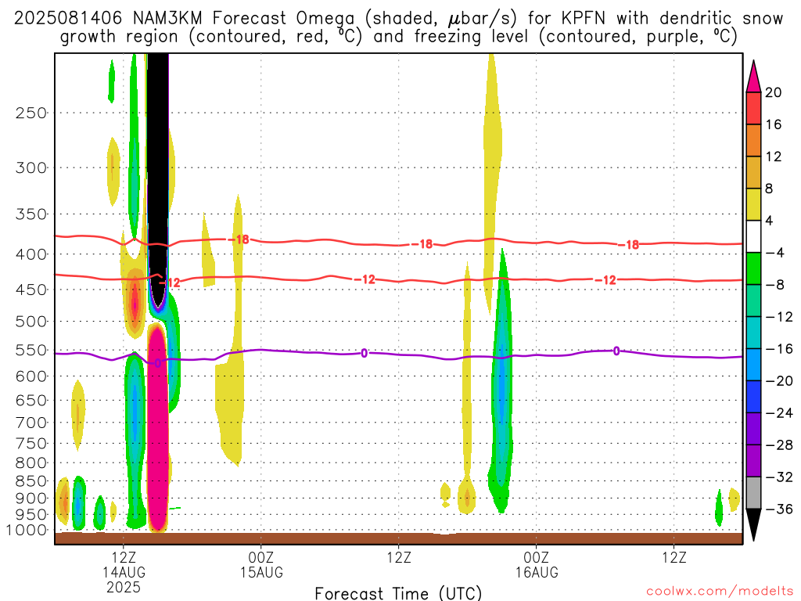
Task: Click the middle 12Z label between 15AUG and 16AUG
Action: click(x=399, y=557)
